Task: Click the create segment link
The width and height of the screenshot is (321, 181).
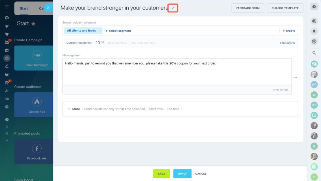Action: 289,31
